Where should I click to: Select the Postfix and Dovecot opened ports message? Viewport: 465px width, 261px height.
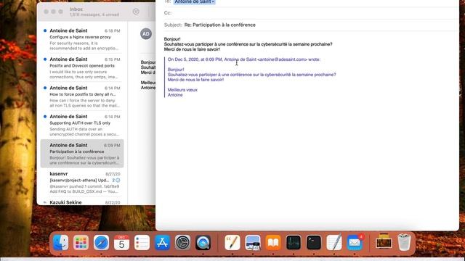tap(82, 68)
